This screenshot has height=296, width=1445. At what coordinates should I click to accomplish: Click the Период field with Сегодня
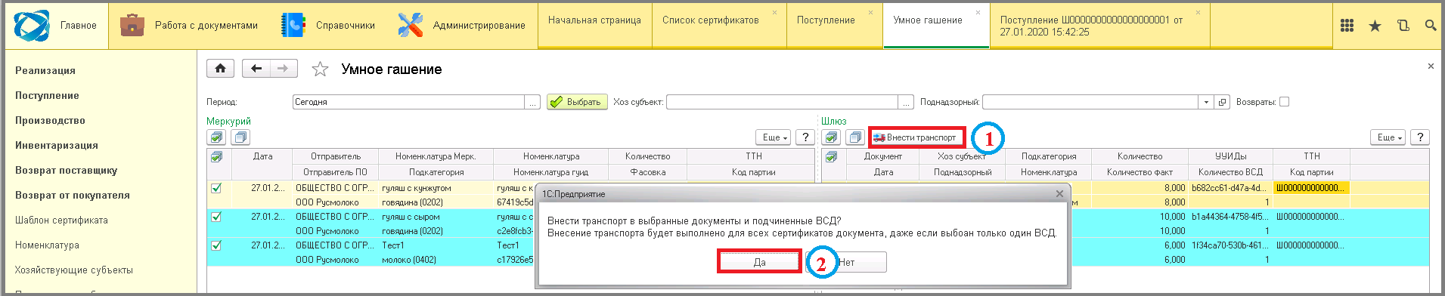pos(408,102)
